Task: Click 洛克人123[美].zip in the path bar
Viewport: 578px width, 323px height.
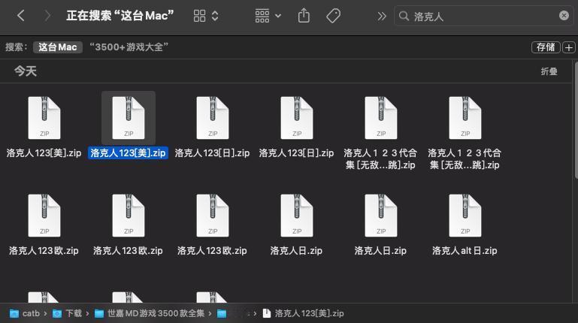Action: [x=303, y=313]
